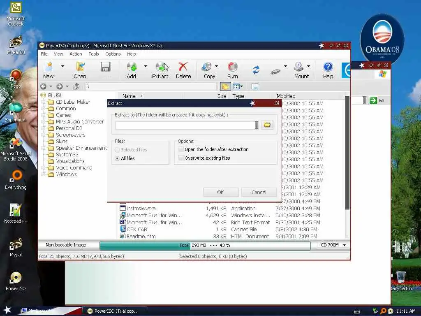Screen dimensions: 421x316
Task: Open the Action menu
Action: click(76, 54)
